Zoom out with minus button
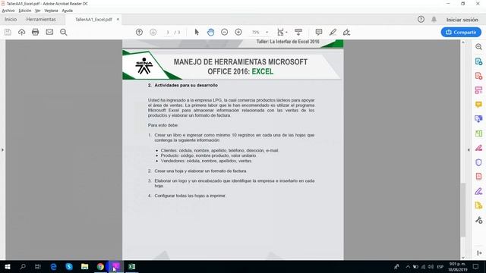This screenshot has width=486, height=273. pyautogui.click(x=225, y=32)
